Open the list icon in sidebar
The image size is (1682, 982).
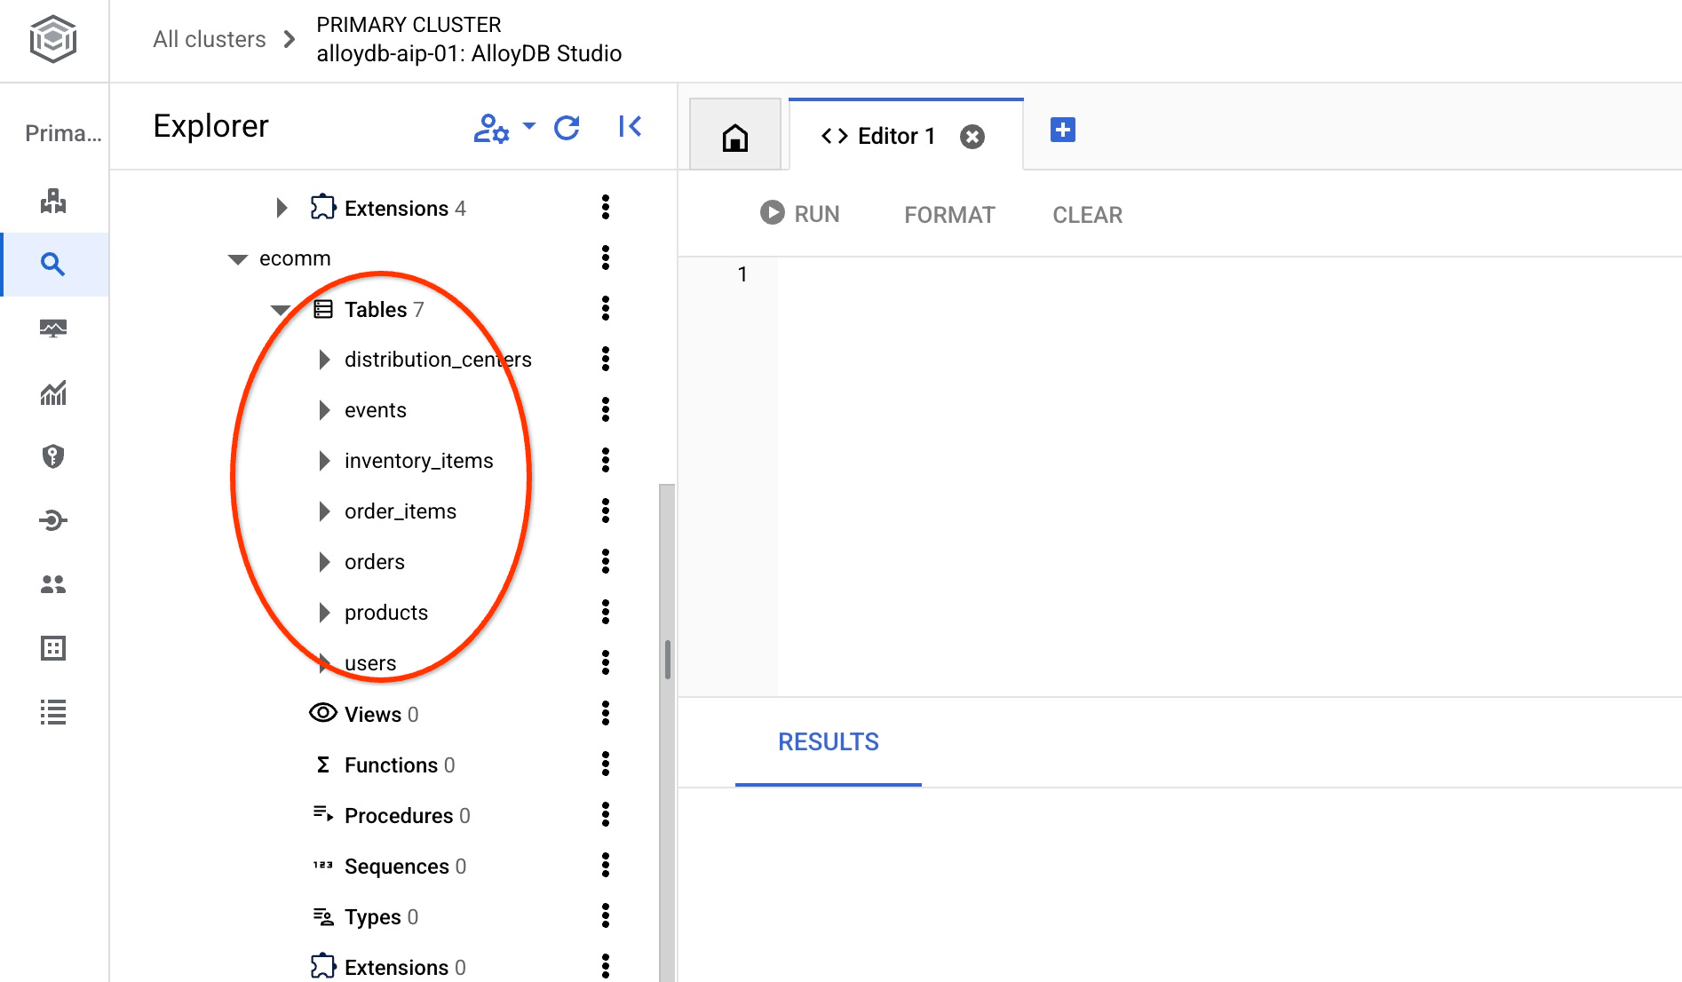coord(53,712)
